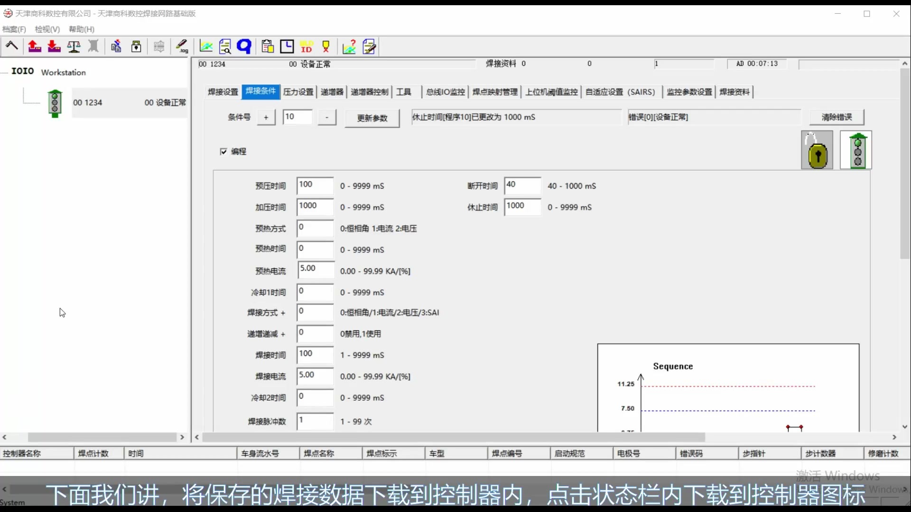This screenshot has height=512, width=911.
Task: Click the main panel vertical scrollbar down arrow
Action: click(905, 427)
